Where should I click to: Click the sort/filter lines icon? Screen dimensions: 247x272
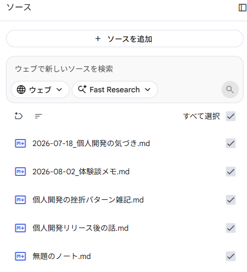tap(39, 116)
